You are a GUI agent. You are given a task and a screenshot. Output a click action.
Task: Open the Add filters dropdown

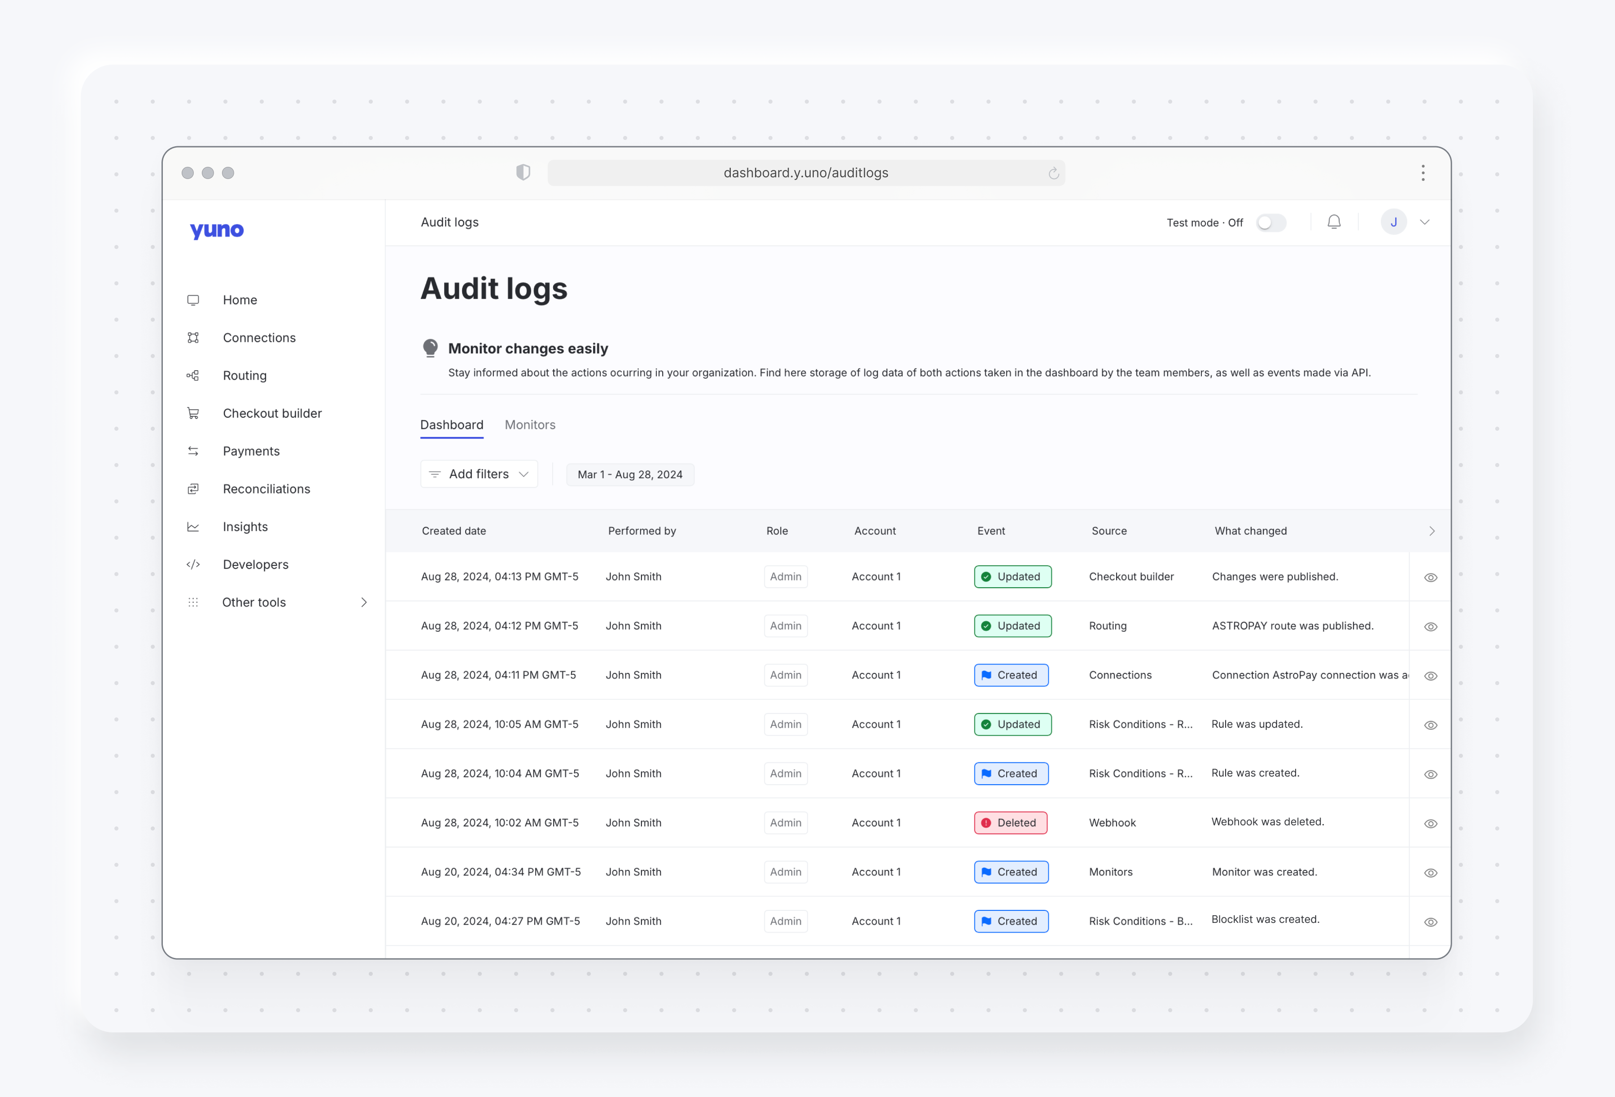coord(479,474)
